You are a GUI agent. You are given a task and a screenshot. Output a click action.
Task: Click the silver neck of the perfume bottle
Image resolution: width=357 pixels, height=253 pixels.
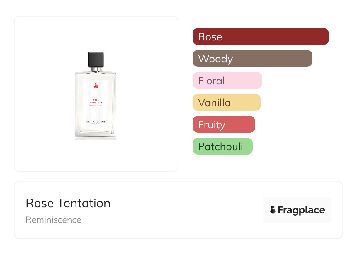point(96,69)
